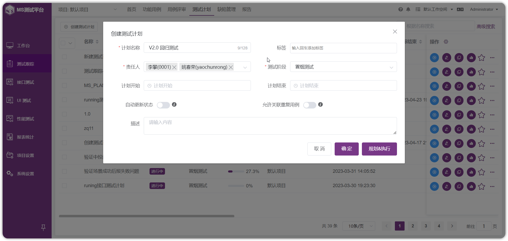This screenshot has height=241, width=508.
Task: Check the box for 验证场景成功后报失败问题 row
Action: tap(64, 171)
